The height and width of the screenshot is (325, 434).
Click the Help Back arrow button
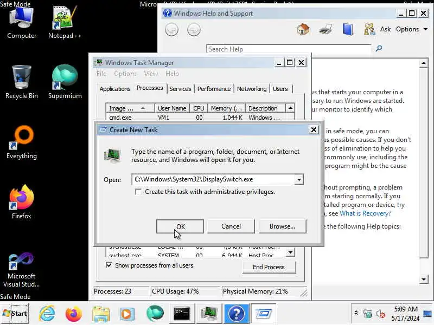point(171,30)
